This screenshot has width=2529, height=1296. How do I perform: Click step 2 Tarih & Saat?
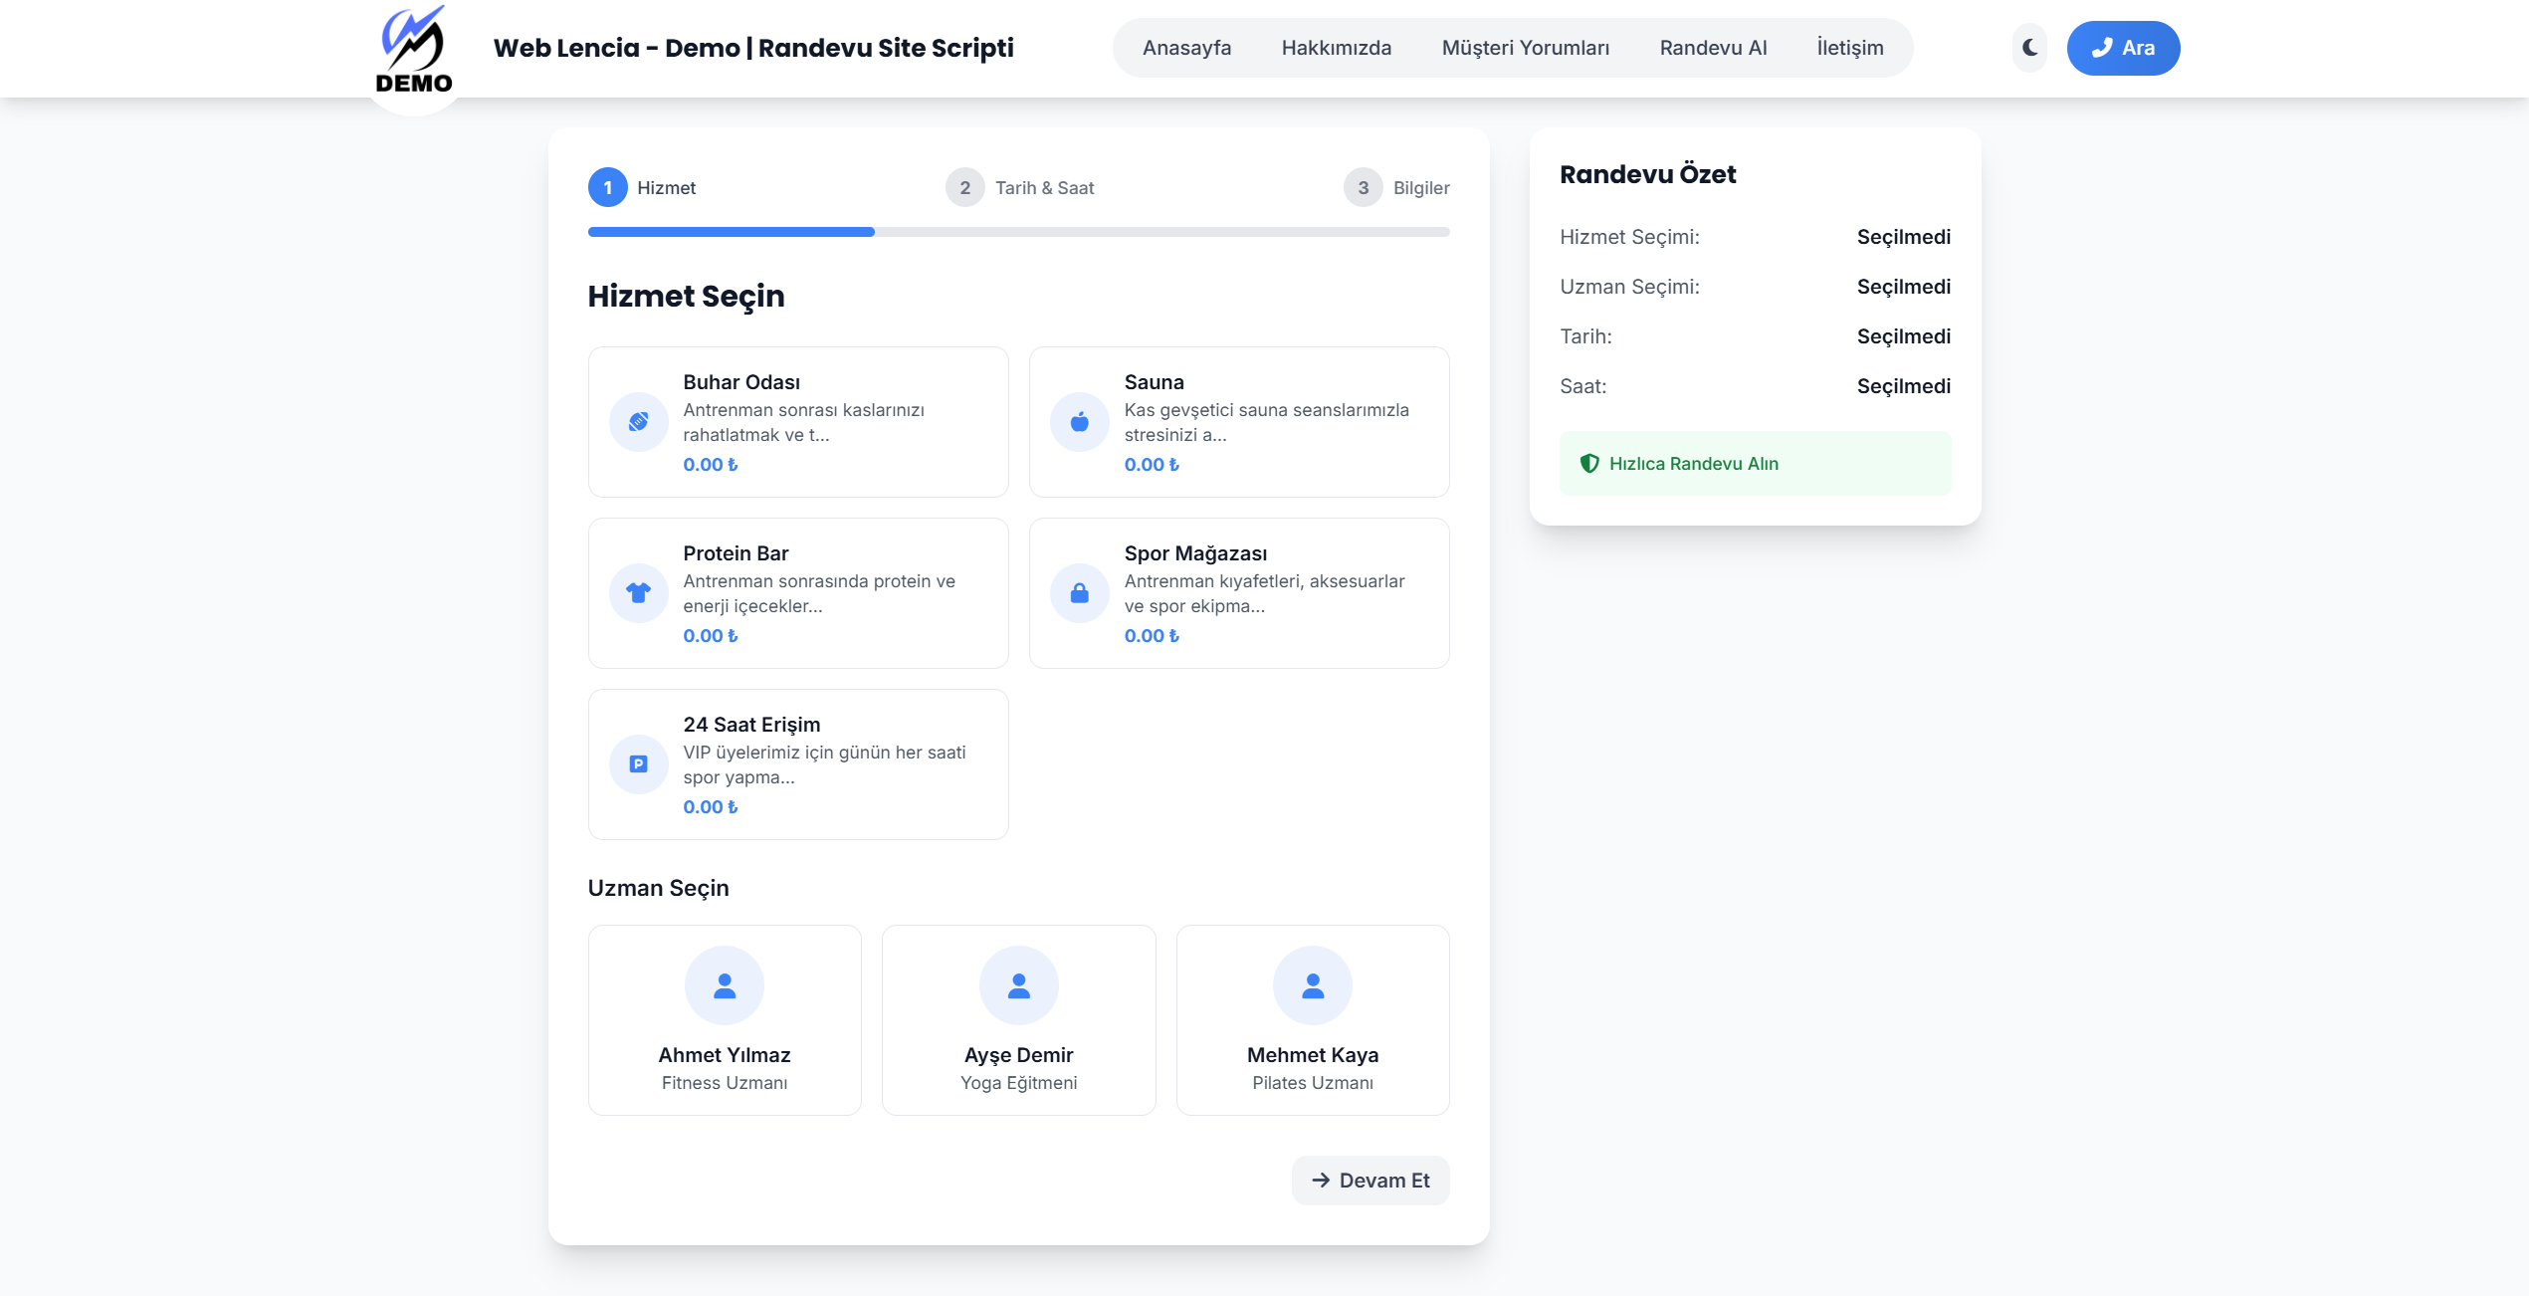point(1020,188)
